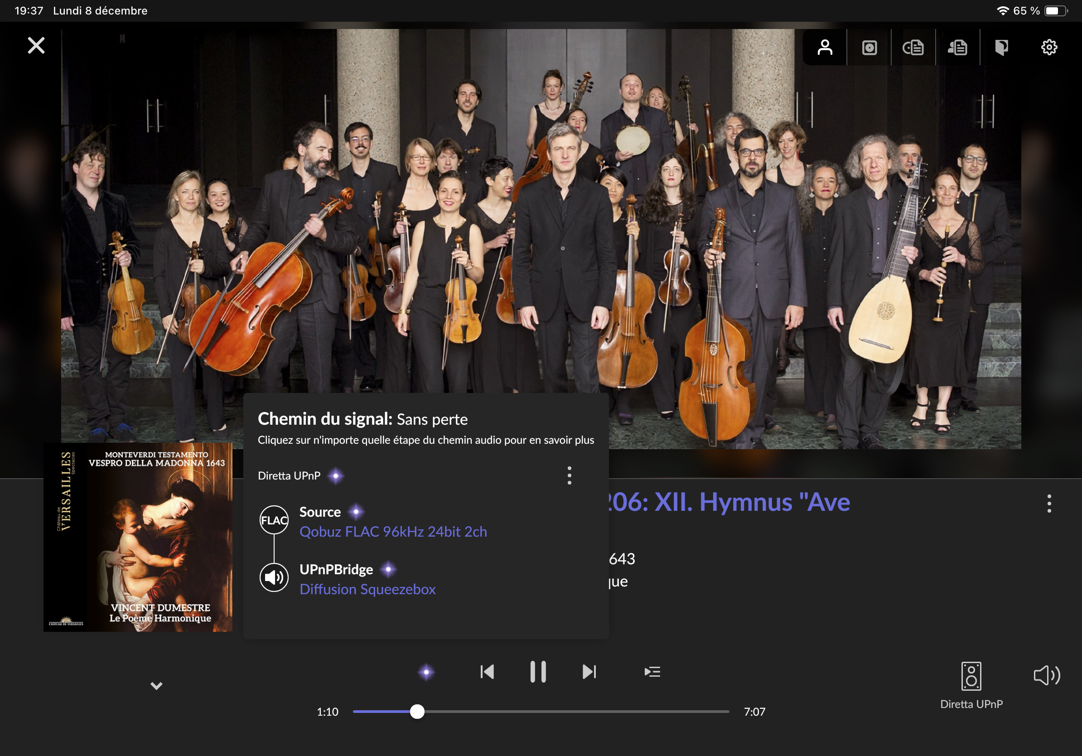Click the FLAC source format icon
Image resolution: width=1082 pixels, height=756 pixels.
(x=274, y=520)
